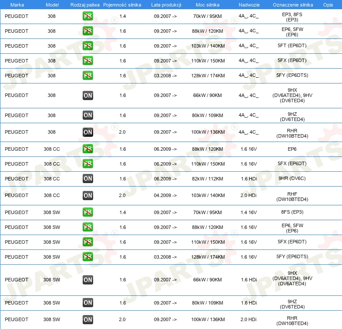The image size is (342, 329).
Task: Click the Lata produkcji column header
Action: (166, 5)
